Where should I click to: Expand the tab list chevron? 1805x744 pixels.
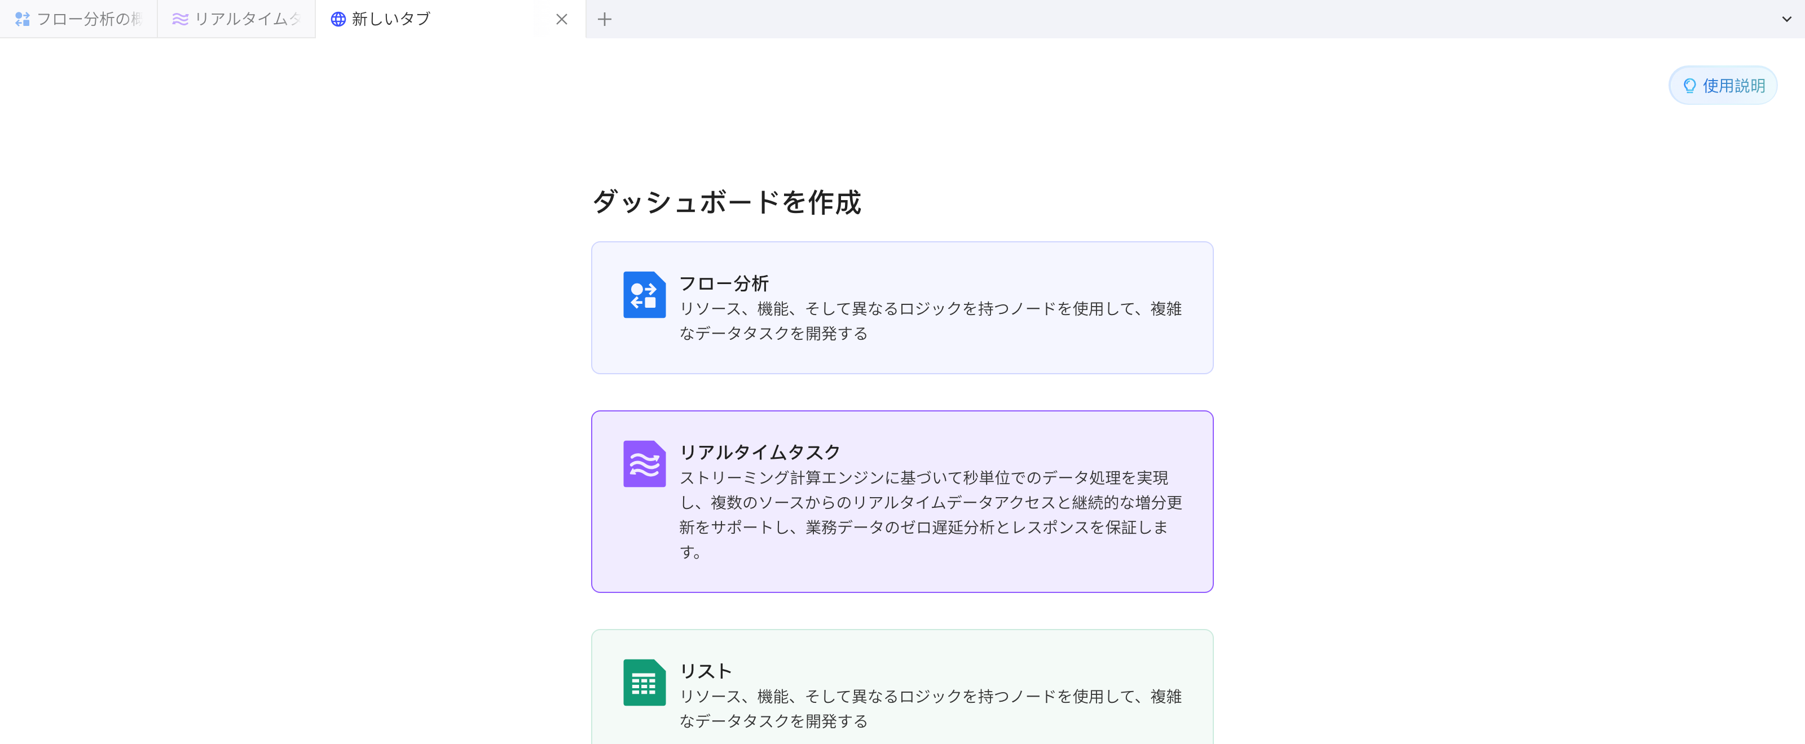click(x=1786, y=19)
